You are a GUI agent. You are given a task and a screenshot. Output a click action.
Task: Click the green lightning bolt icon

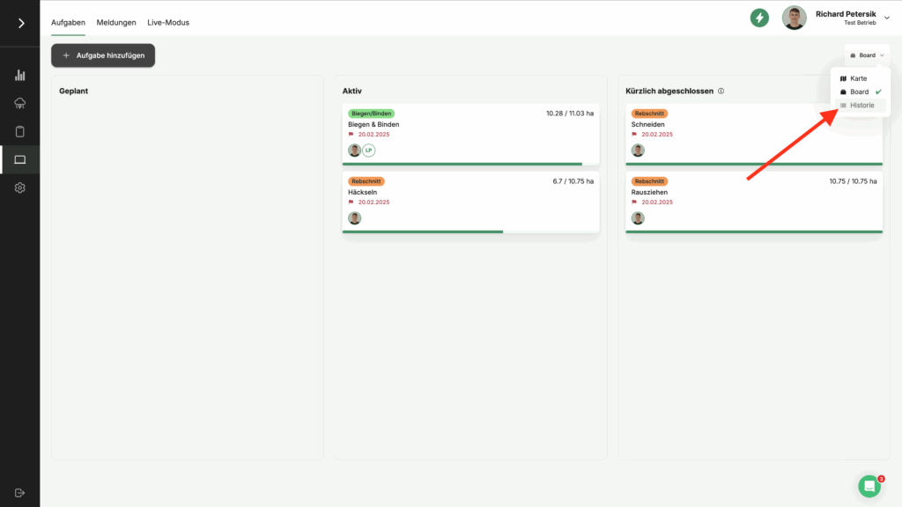click(759, 18)
